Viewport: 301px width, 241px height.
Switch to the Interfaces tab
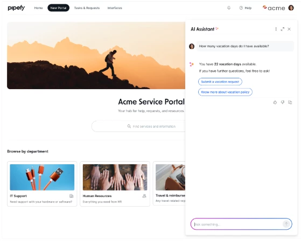(115, 8)
